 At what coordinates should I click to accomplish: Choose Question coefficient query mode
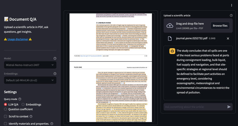click(6, 109)
